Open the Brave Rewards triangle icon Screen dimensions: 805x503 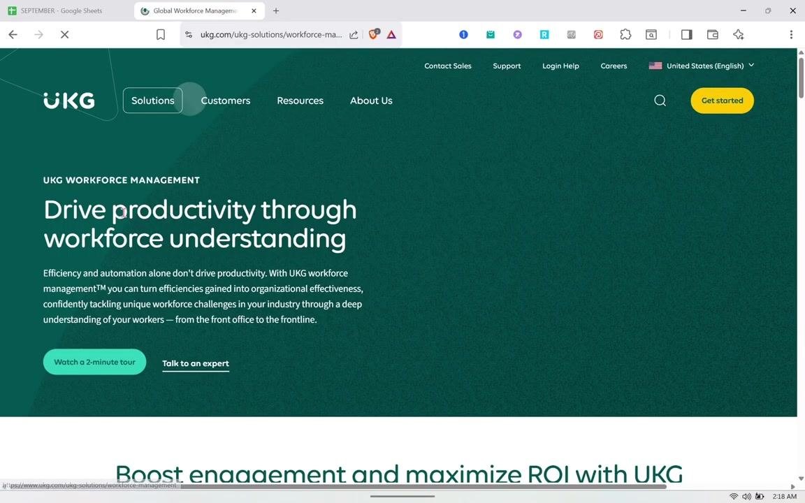(x=392, y=34)
